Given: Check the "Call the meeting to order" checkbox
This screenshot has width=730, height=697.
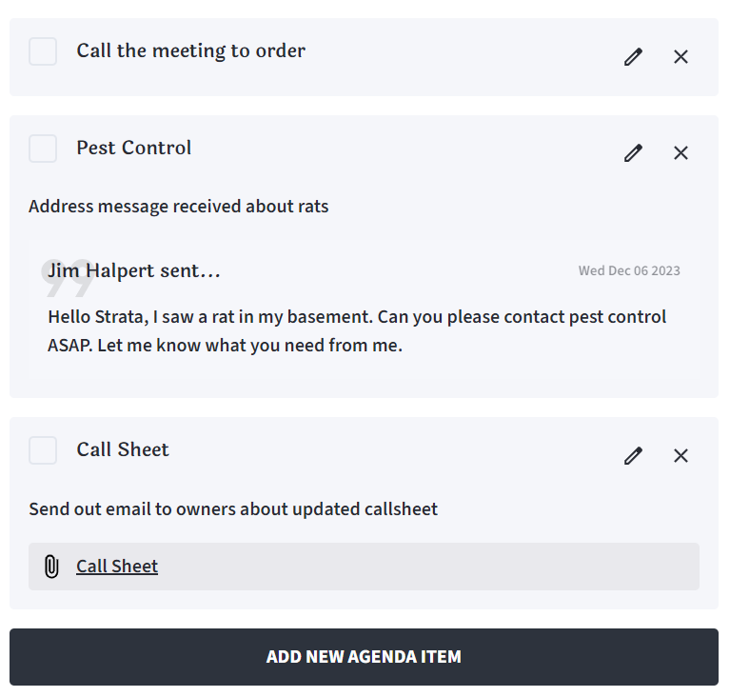Looking at the screenshot, I should click(43, 51).
